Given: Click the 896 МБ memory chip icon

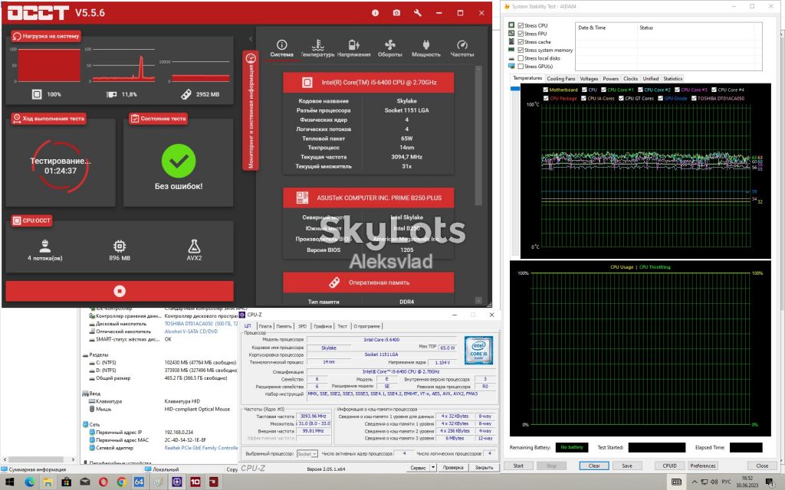Looking at the screenshot, I should [119, 246].
